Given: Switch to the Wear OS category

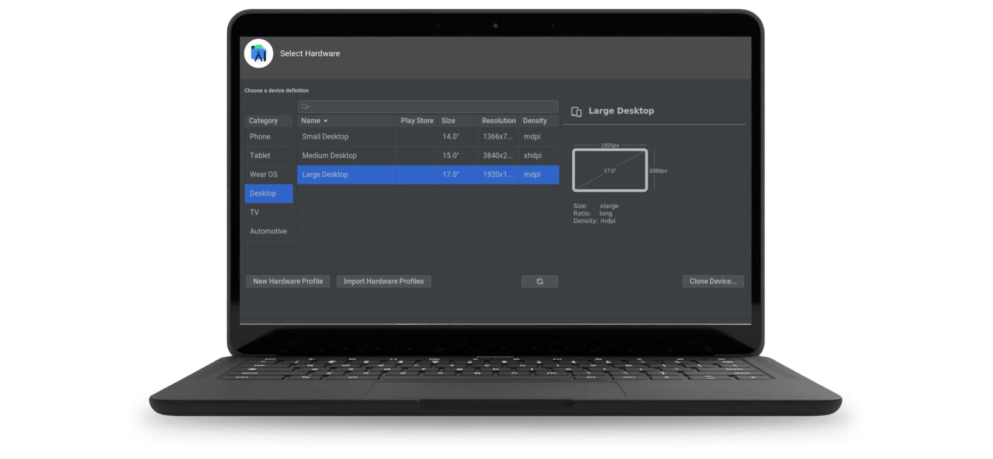Looking at the screenshot, I should coord(263,174).
